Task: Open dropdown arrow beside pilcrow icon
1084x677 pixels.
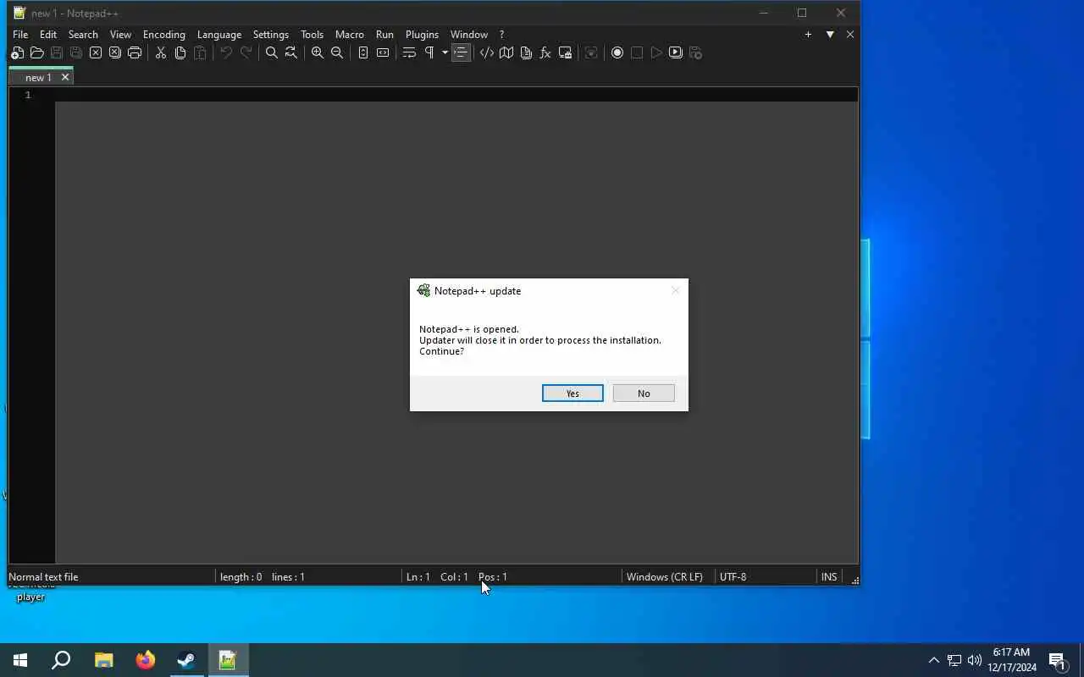Action: [x=444, y=52]
